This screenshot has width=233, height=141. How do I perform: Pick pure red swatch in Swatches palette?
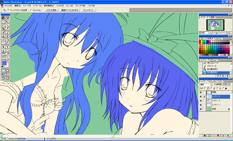point(200,41)
